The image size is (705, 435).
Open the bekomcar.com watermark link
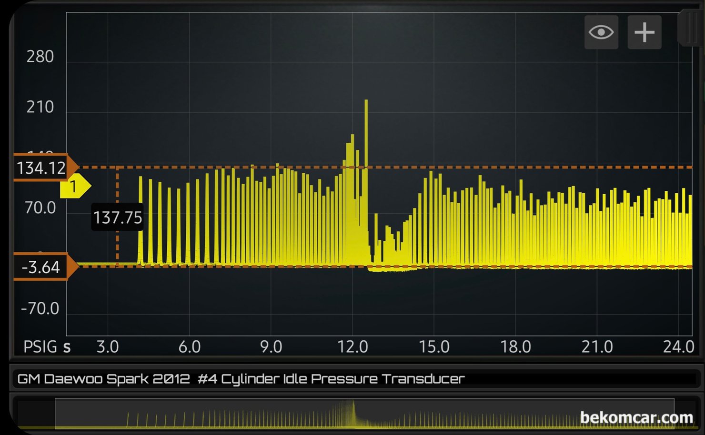[x=636, y=417]
